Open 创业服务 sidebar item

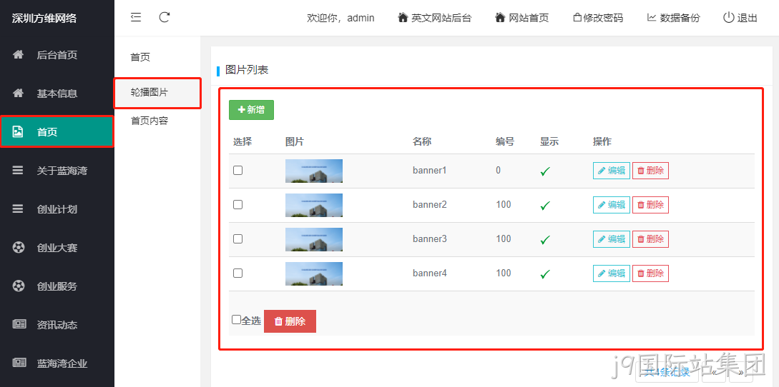pos(57,286)
